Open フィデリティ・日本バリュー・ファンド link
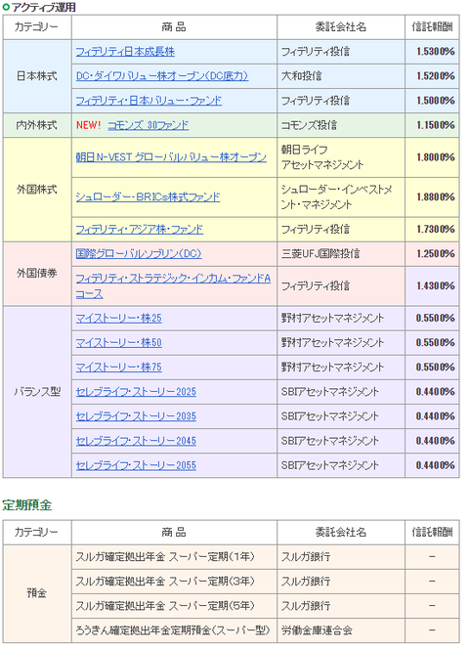This screenshot has width=469, height=650. pyautogui.click(x=149, y=101)
